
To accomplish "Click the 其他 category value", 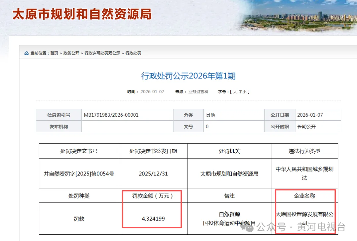I will (x=210, y=115).
